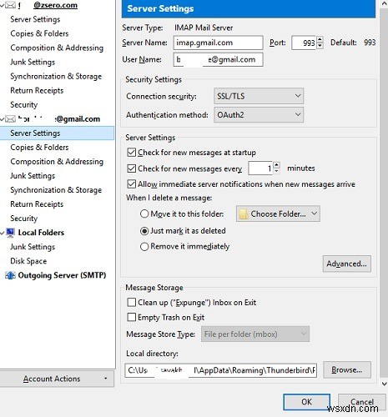Open Junk Settings under gmail.com account
388x417 pixels.
coord(33,176)
